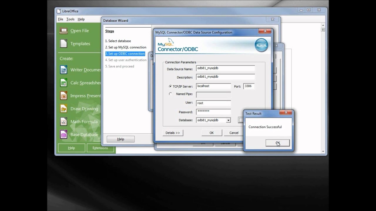Click the Impress Presentation icon

point(63,96)
